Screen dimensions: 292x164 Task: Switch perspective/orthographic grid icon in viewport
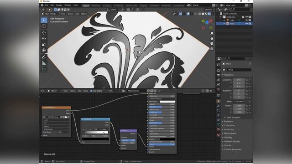212,49
